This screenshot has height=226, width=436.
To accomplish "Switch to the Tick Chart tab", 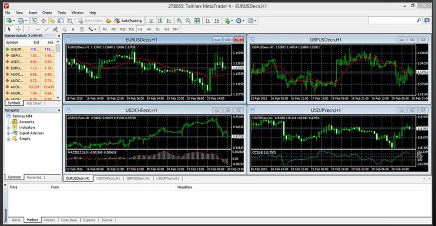I will pos(34,103).
